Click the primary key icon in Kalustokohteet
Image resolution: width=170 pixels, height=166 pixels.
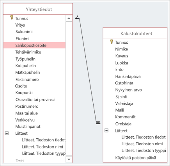point(112,41)
